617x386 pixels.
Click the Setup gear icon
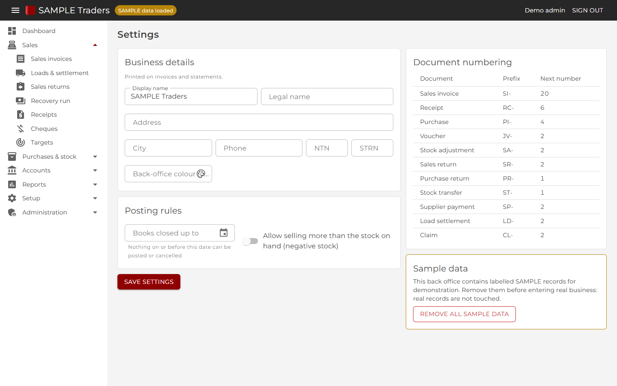point(12,198)
